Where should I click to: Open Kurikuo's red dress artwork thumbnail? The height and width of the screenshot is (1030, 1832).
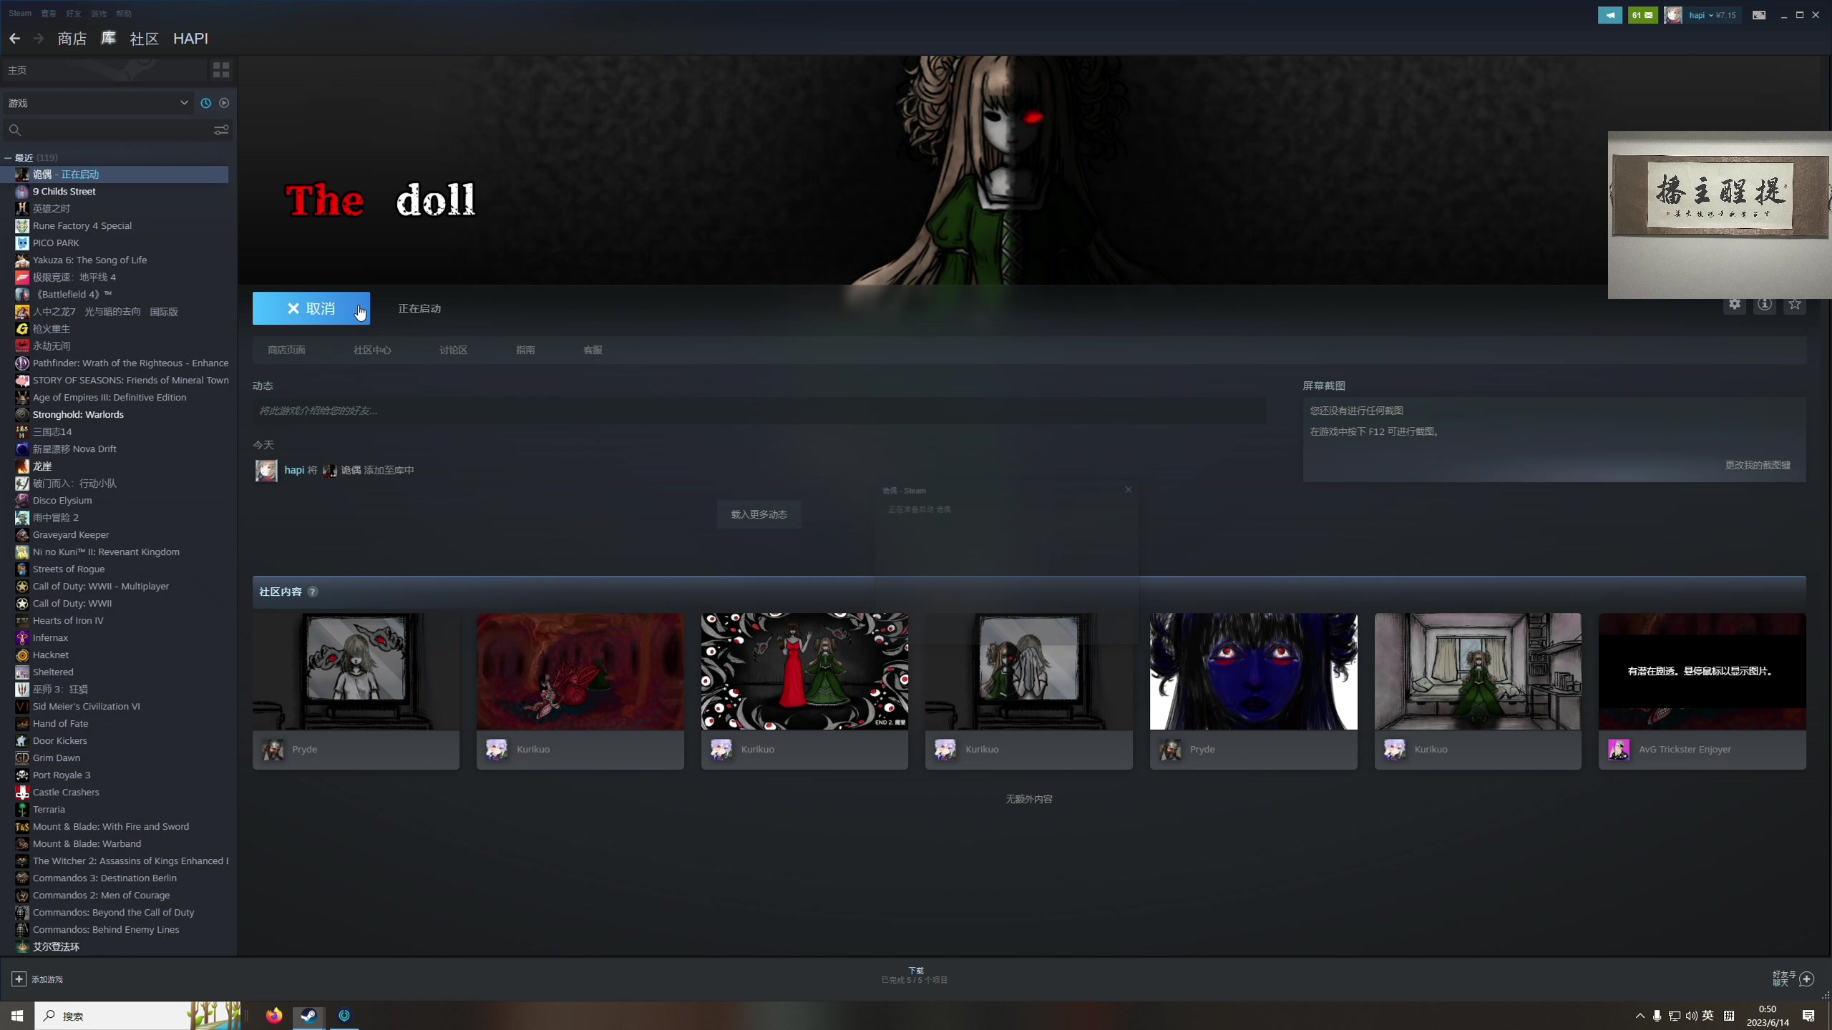[x=804, y=671]
